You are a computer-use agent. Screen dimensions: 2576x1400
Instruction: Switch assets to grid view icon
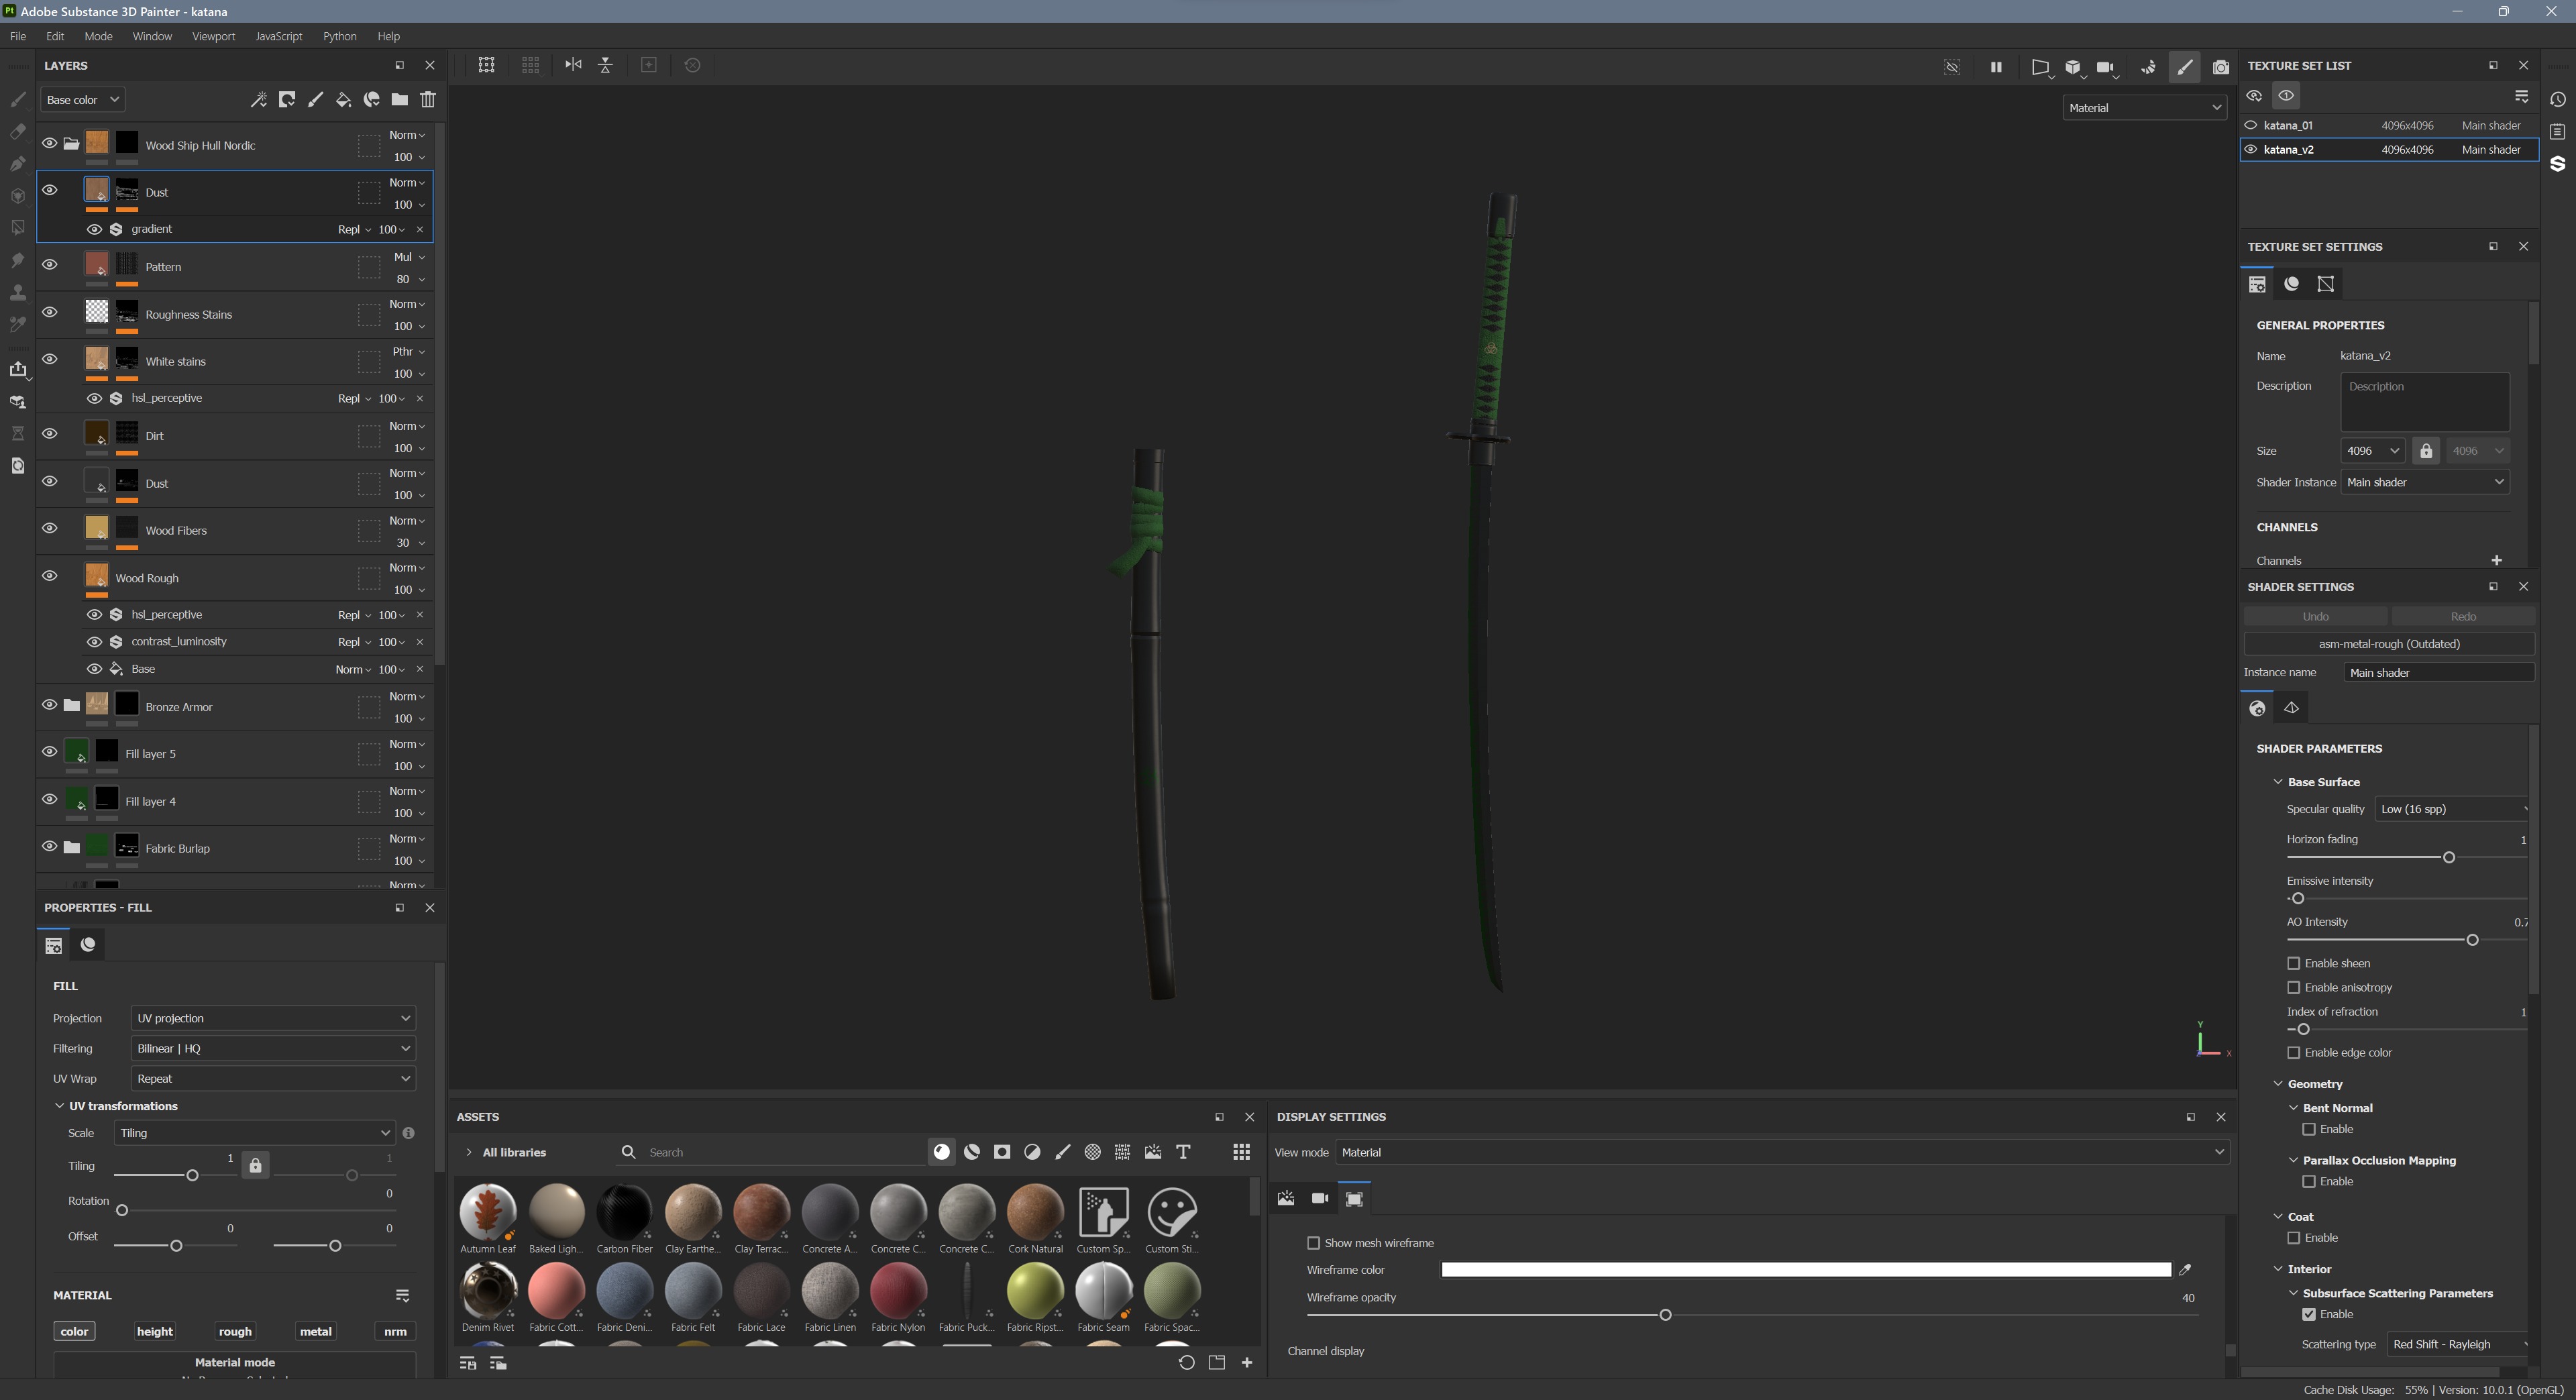[x=1241, y=1152]
